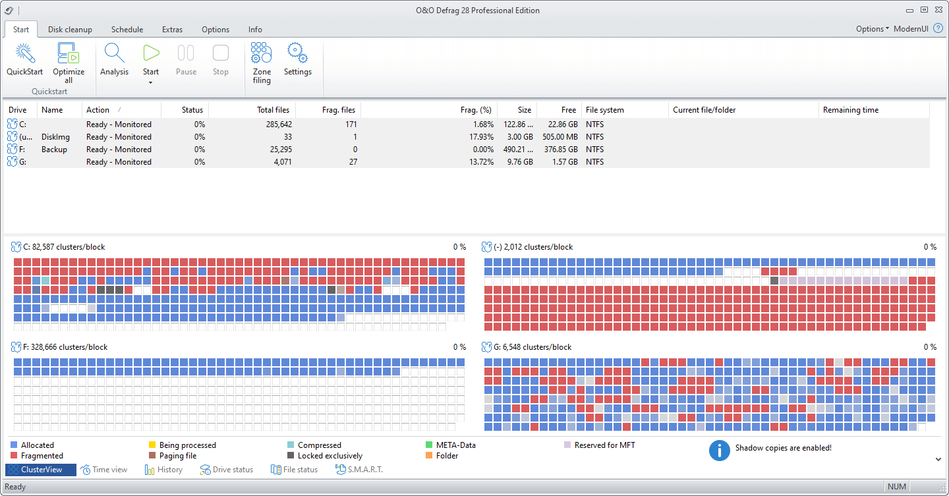Click the Remaining time column header

[x=874, y=110]
